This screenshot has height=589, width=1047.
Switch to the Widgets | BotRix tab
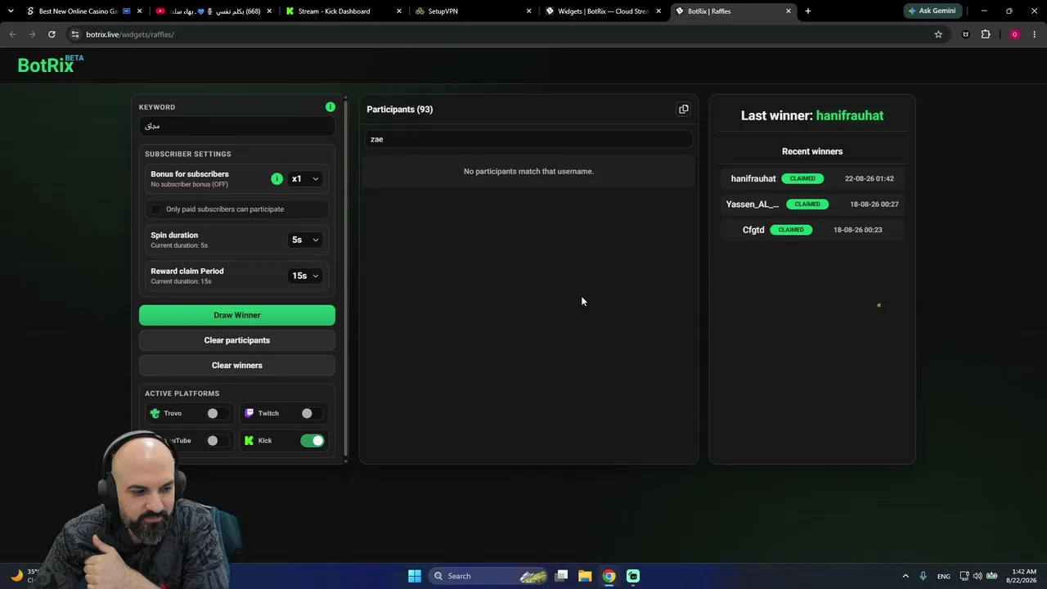602,11
